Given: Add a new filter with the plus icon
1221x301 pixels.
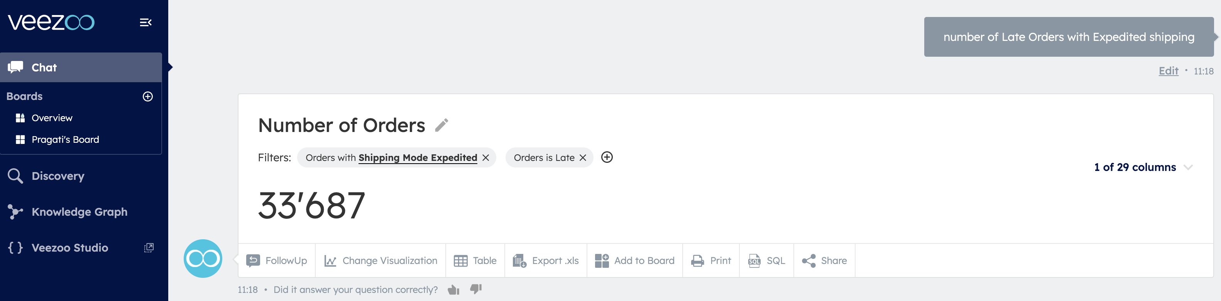Looking at the screenshot, I should [607, 157].
